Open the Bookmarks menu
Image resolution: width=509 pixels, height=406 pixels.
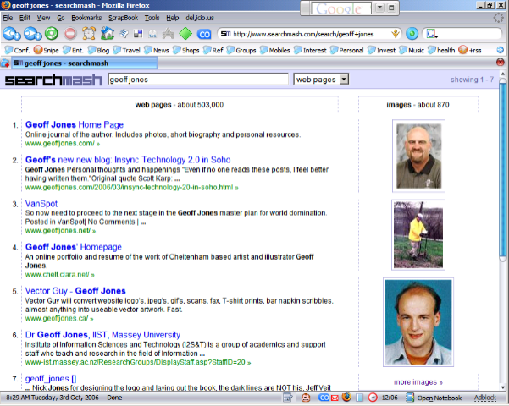(x=86, y=18)
